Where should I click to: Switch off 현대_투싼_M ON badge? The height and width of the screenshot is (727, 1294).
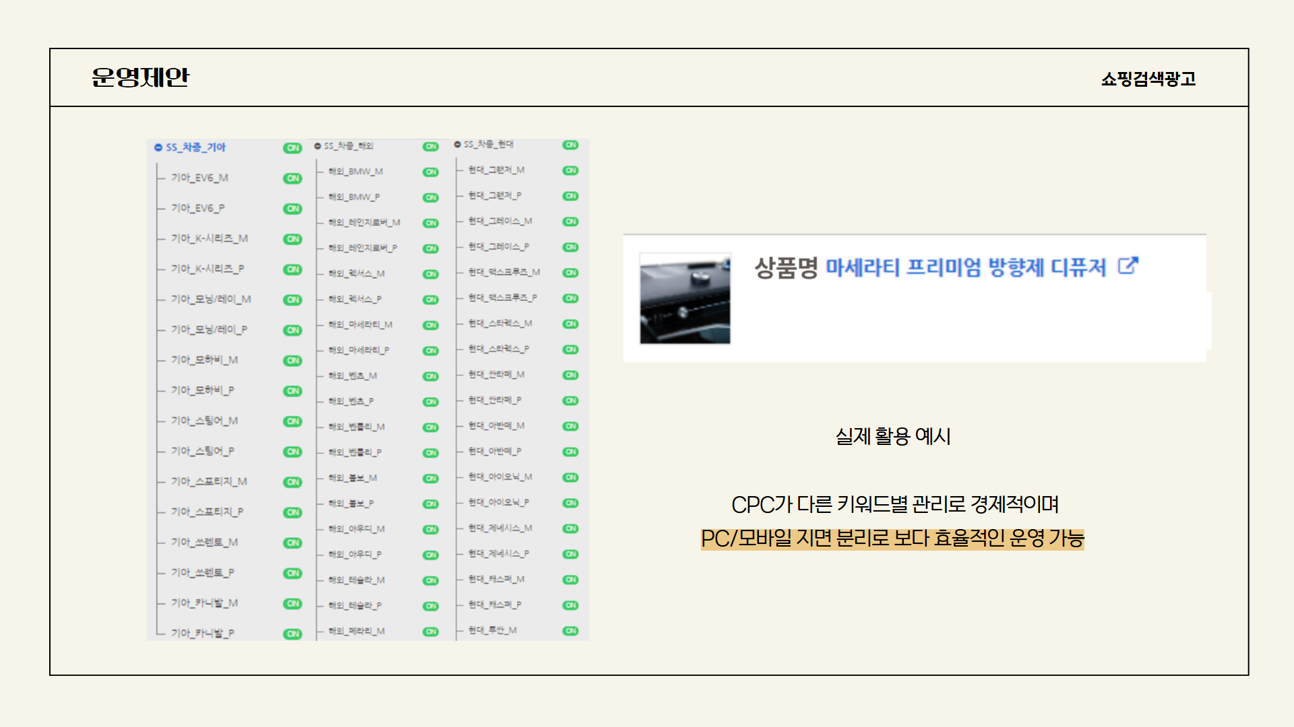(x=570, y=631)
